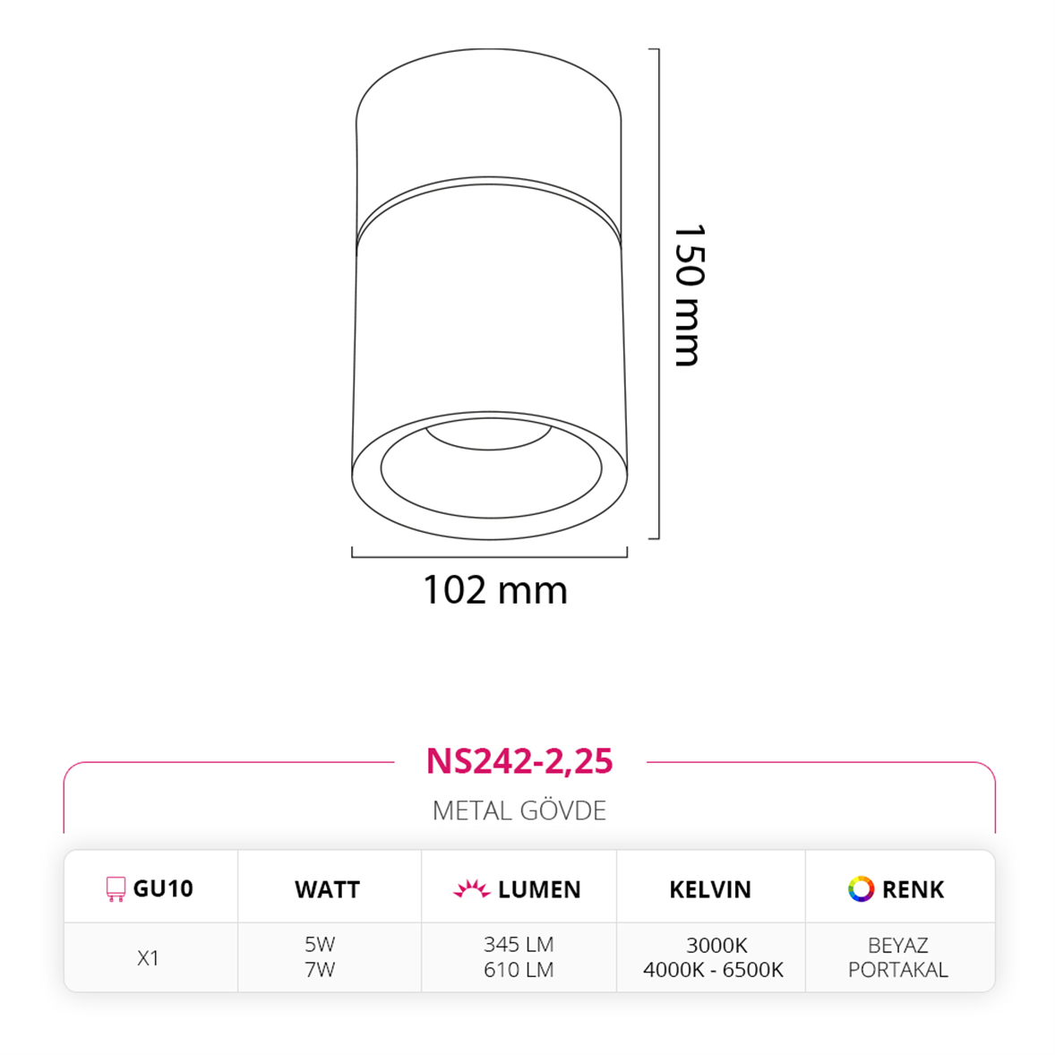Screen dimensions: 1055x1055
Task: Click the lumen sunburst icon
Action: pyautogui.click(x=472, y=888)
